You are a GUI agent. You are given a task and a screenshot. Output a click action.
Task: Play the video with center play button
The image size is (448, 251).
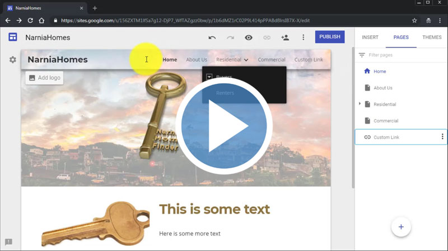coord(224,126)
